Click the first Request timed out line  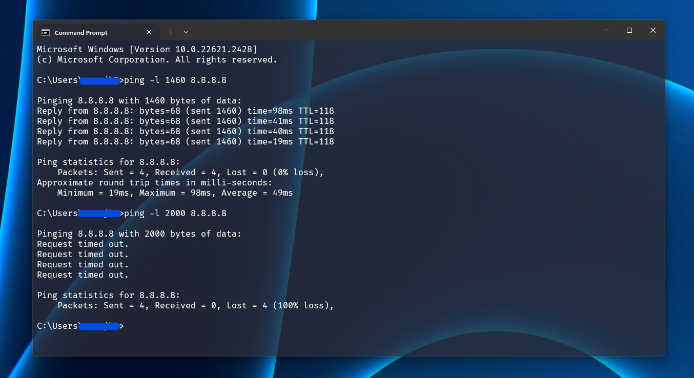click(x=82, y=244)
